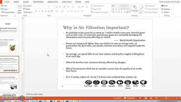Select the Down Arrow shape

(124, 9)
